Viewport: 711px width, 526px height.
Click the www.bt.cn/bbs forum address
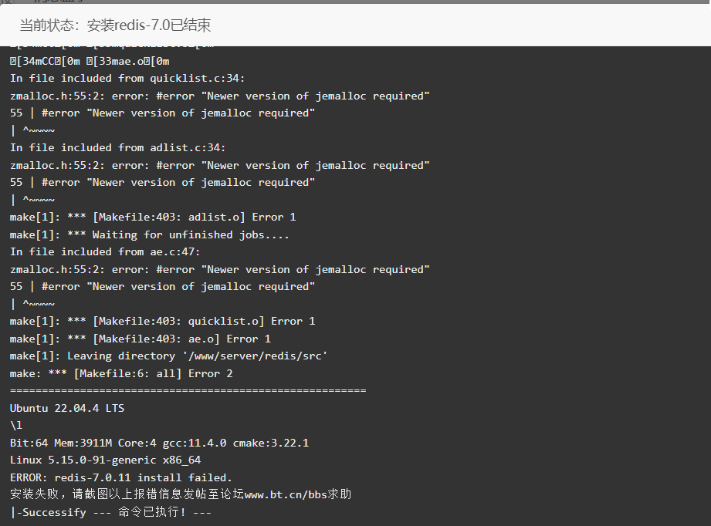click(x=286, y=494)
